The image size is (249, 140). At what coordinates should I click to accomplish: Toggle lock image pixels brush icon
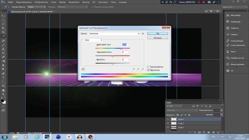click(x=182, y=115)
